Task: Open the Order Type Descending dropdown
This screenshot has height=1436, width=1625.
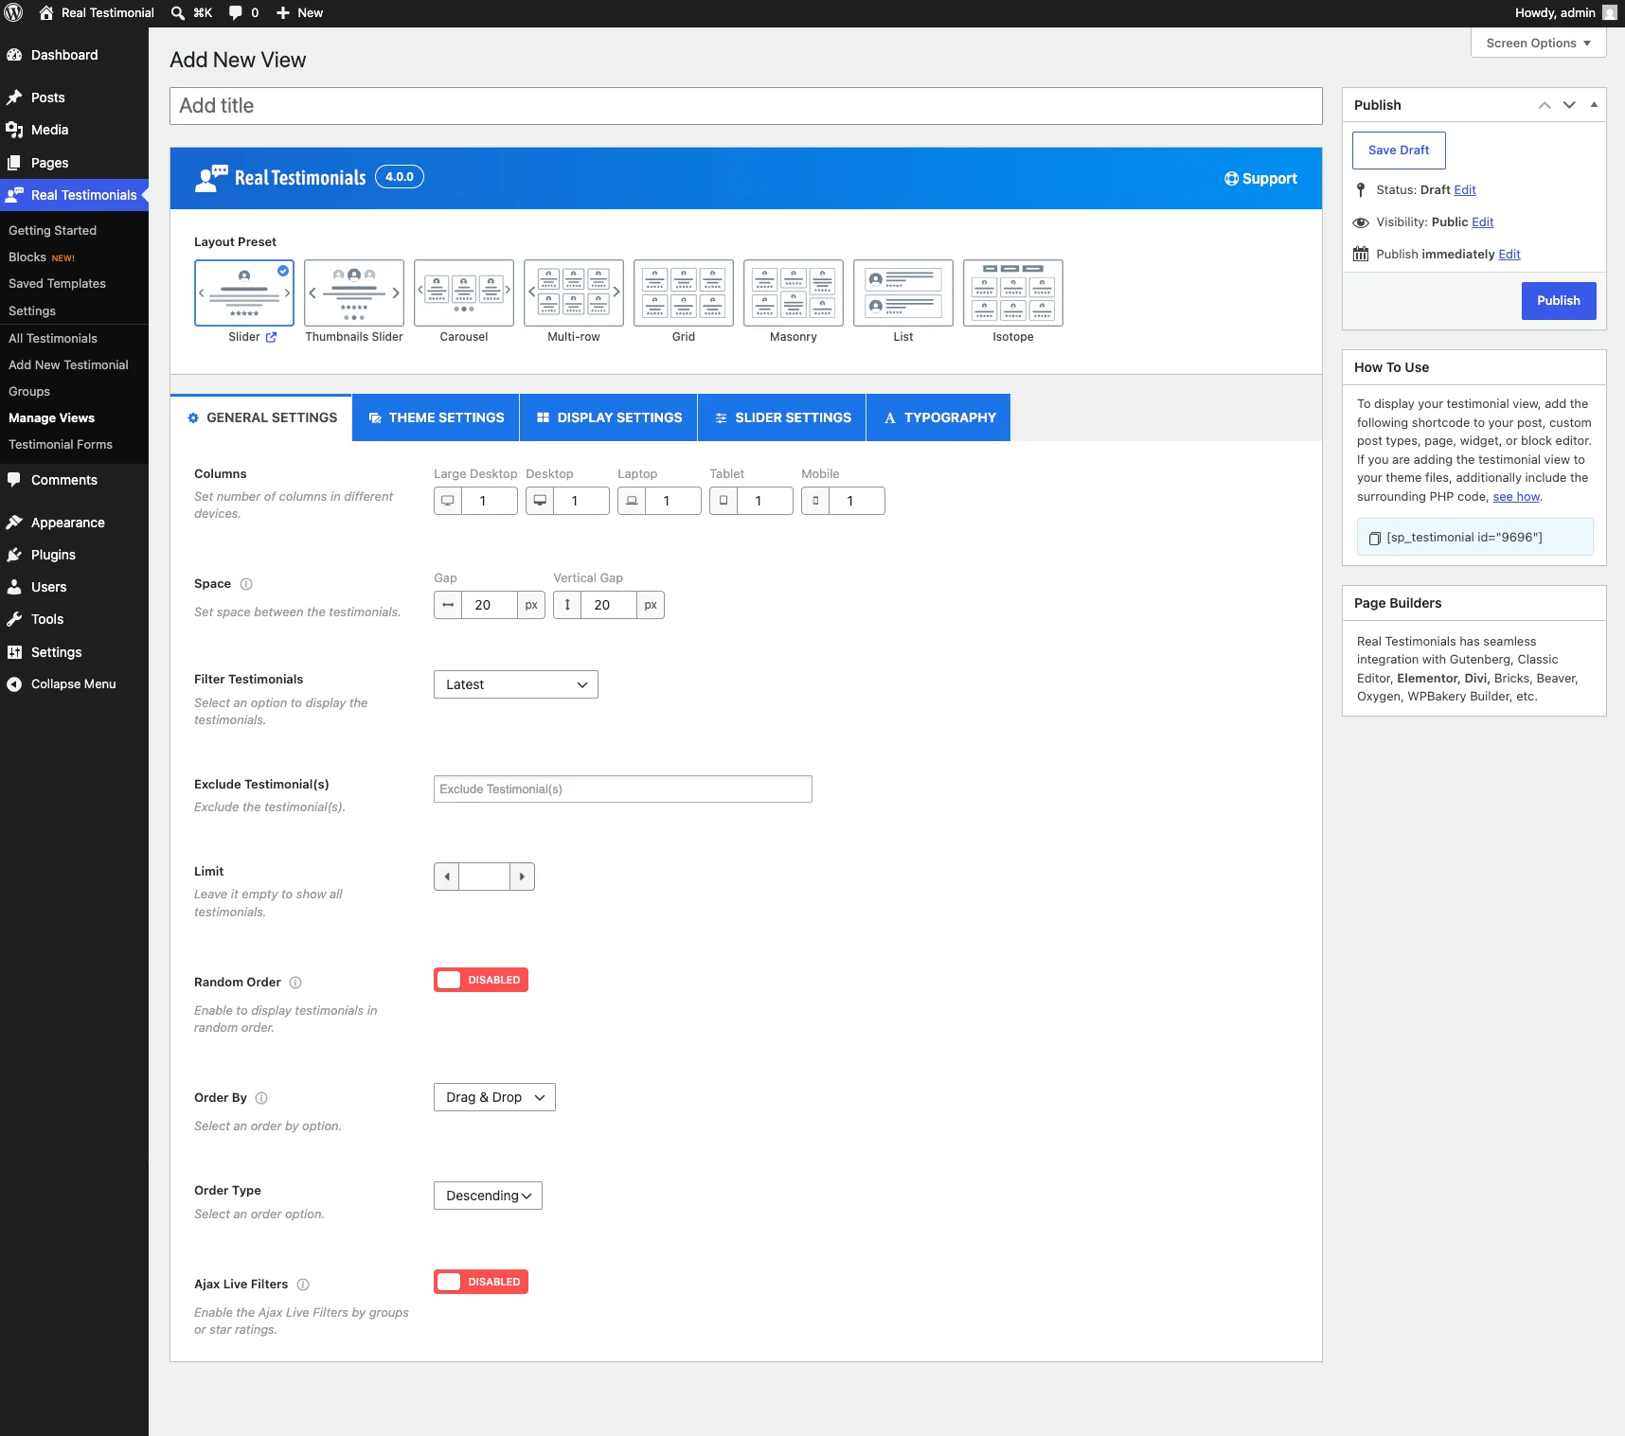Action: point(488,1196)
